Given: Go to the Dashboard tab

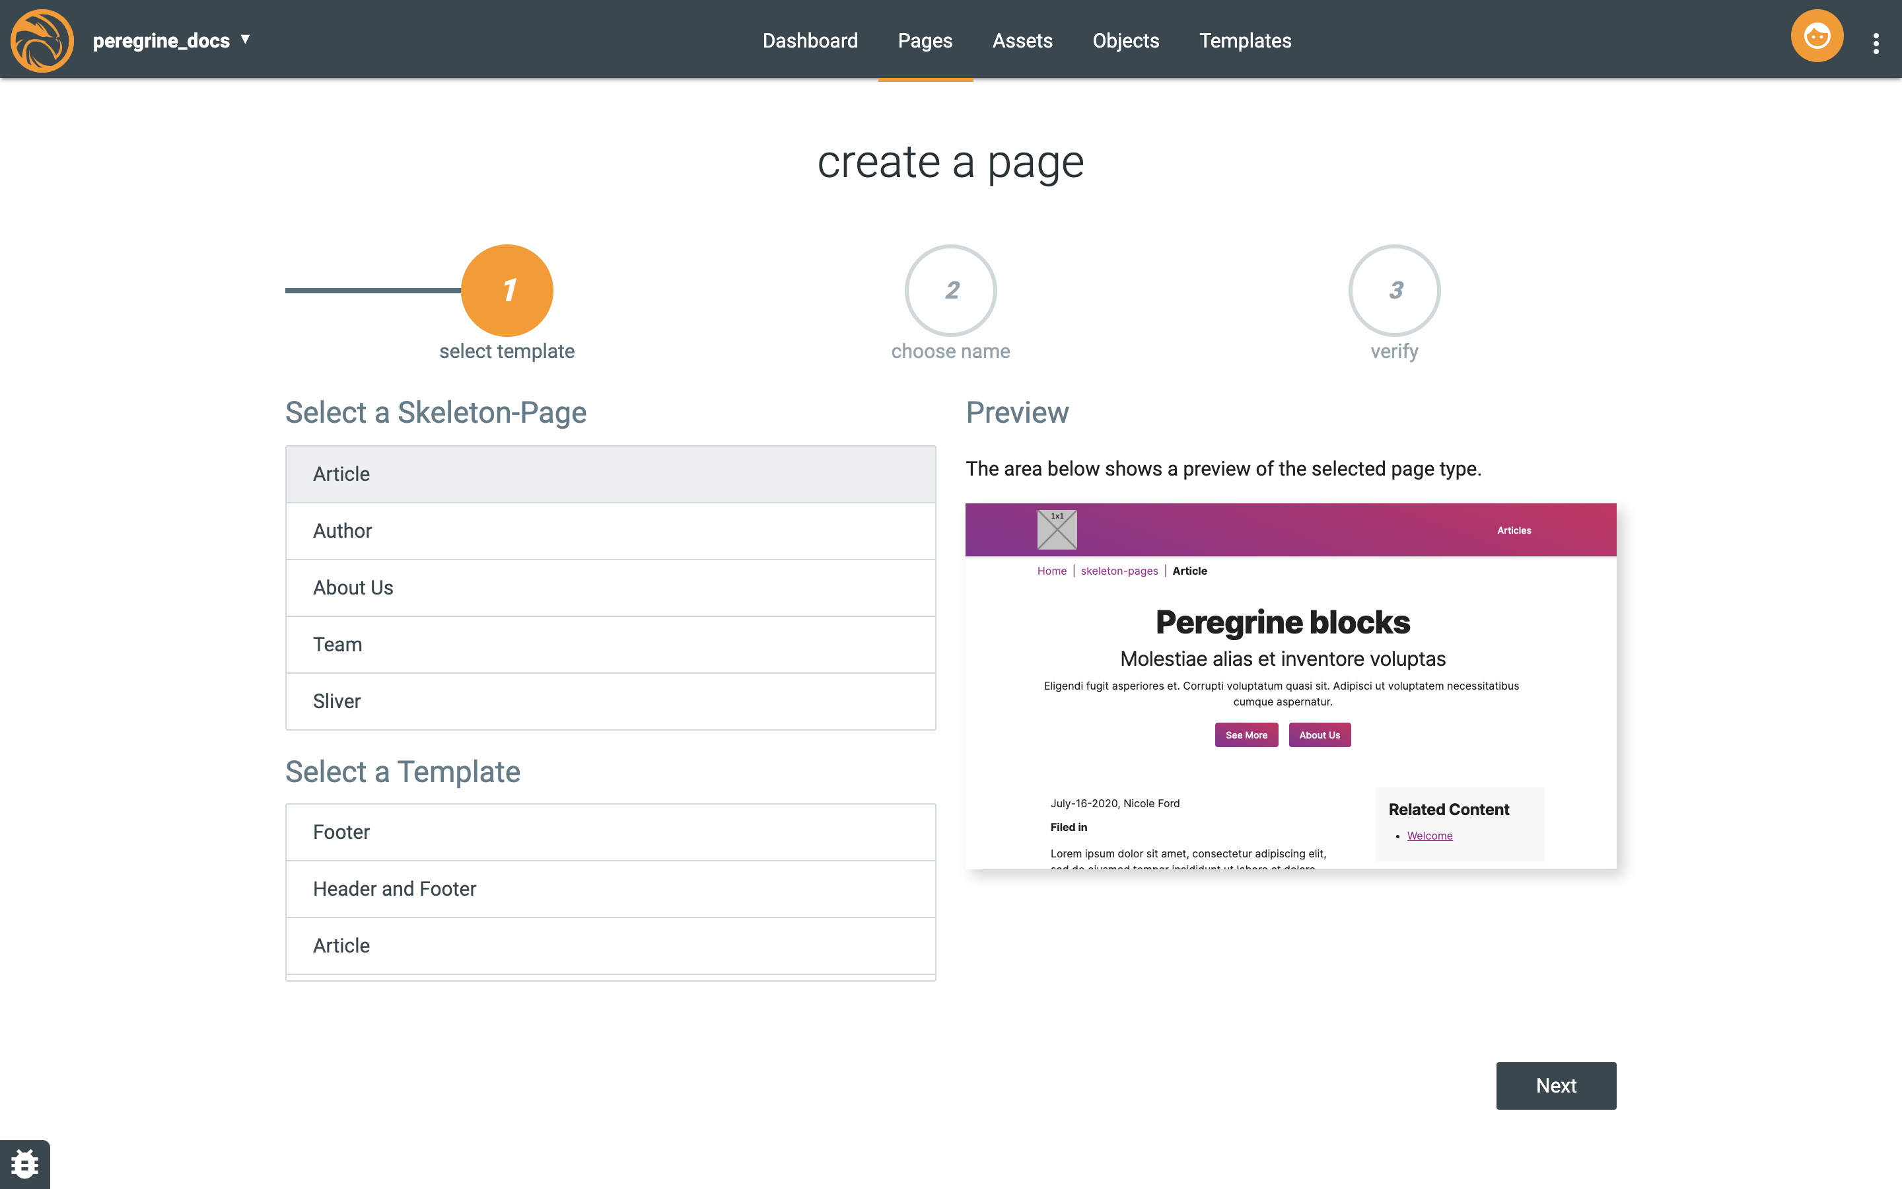Looking at the screenshot, I should pyautogui.click(x=810, y=41).
